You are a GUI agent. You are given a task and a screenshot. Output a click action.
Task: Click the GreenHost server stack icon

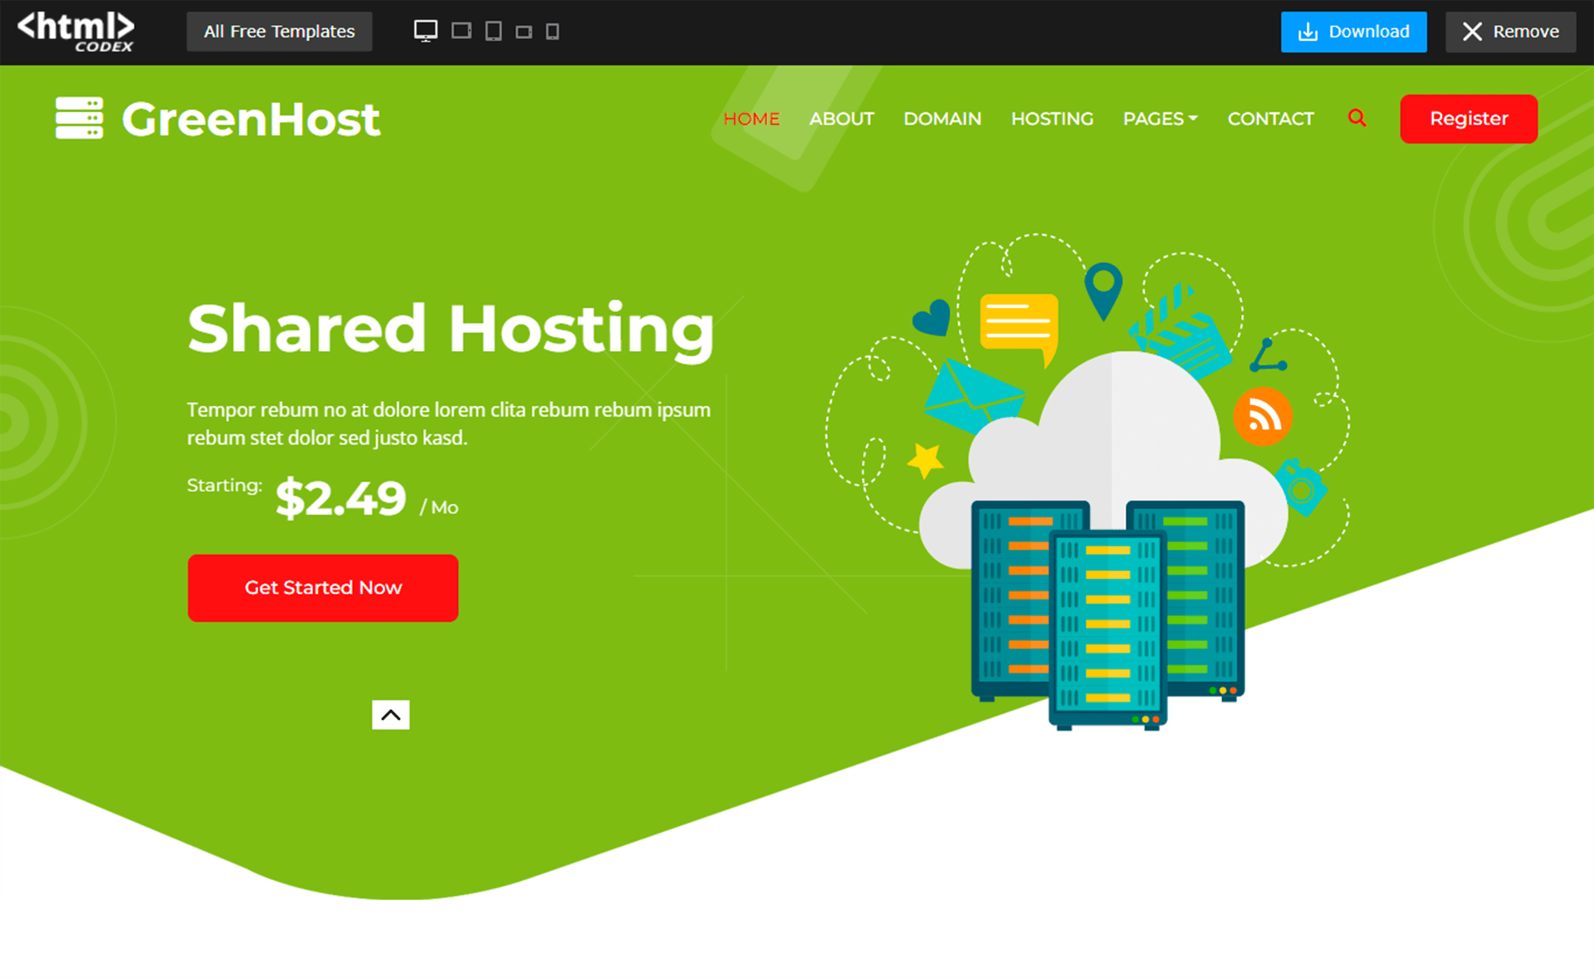tap(80, 119)
